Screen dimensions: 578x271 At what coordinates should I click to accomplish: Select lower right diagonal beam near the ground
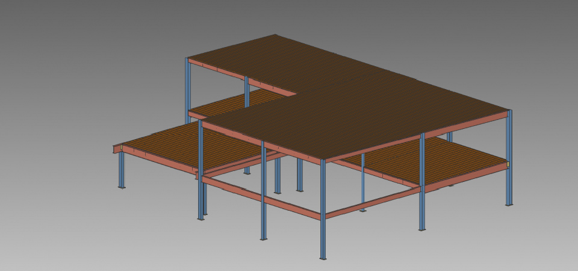click(373, 202)
